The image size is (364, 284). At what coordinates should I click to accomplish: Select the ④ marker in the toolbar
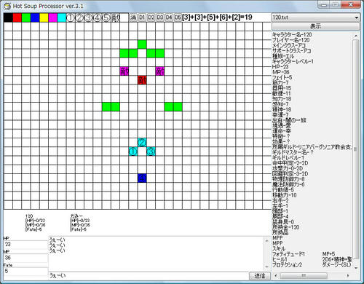[97, 17]
